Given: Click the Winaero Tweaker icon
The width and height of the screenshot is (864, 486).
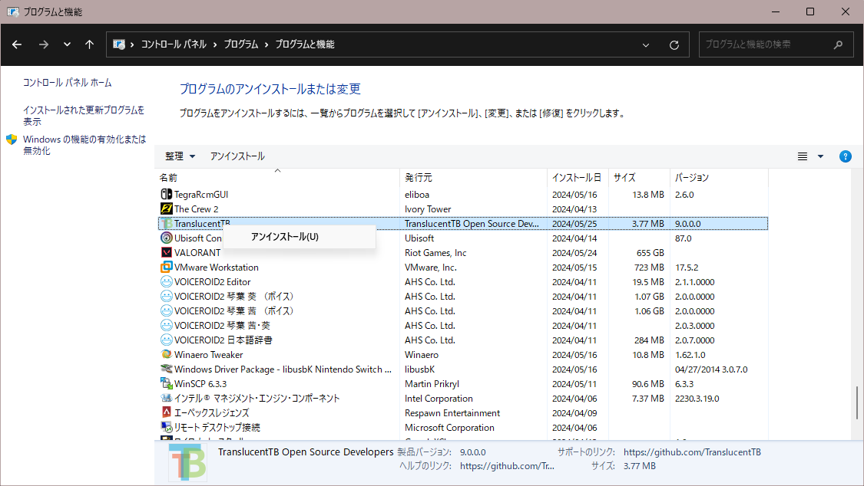Looking at the screenshot, I should [x=166, y=355].
